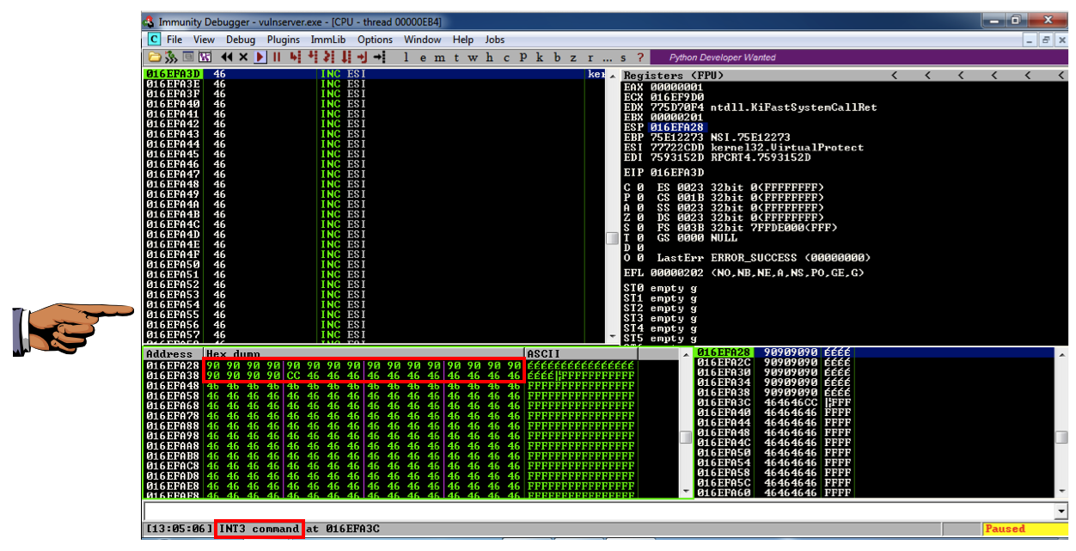Expand the command bar dropdown arrow
This screenshot has width=1076, height=551.
pos(1059,511)
